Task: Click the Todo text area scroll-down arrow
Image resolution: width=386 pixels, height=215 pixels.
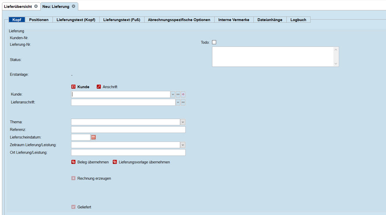Action: click(336, 64)
